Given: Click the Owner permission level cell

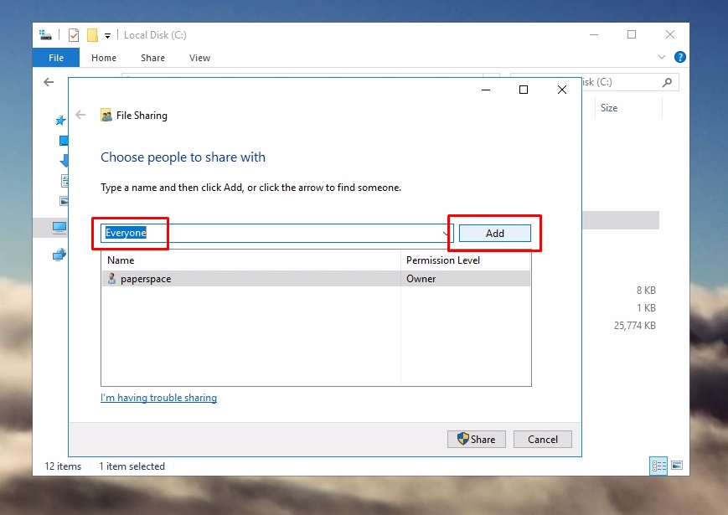Looking at the screenshot, I should coord(421,278).
